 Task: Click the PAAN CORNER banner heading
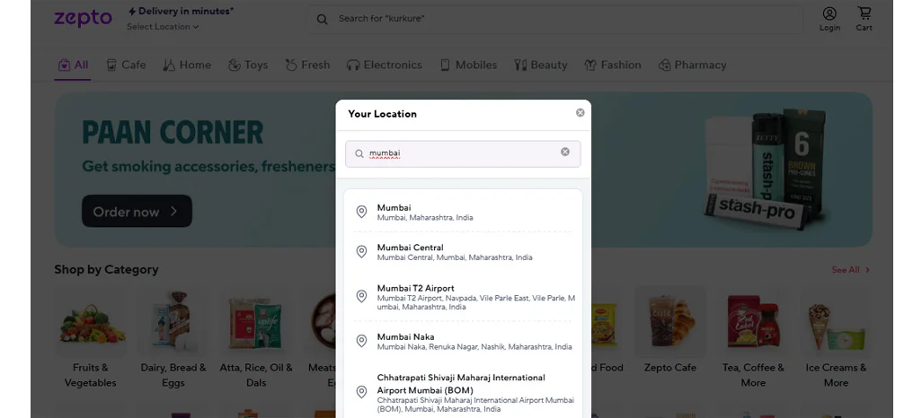173,133
